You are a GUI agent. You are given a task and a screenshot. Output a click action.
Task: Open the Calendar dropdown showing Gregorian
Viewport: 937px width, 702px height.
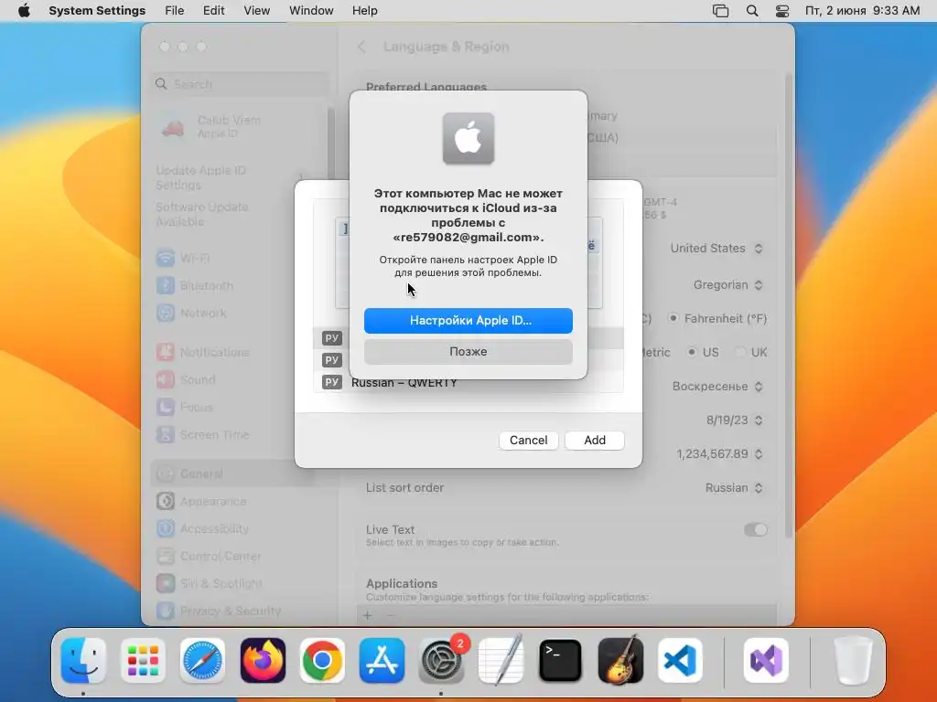727,285
